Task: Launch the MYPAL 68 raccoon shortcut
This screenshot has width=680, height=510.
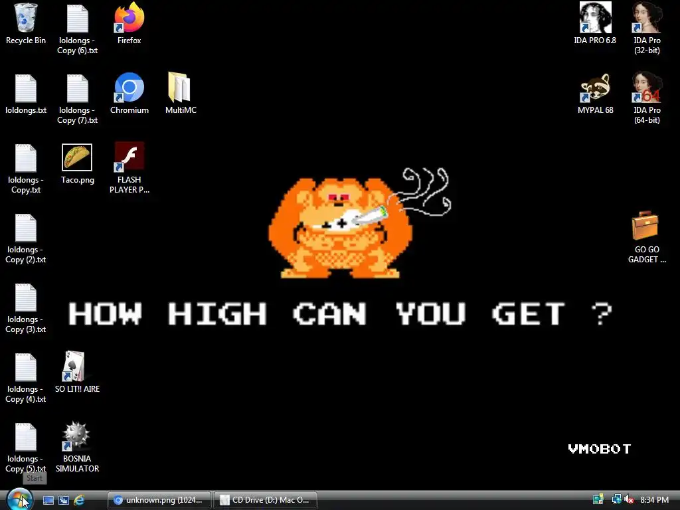Action: tap(595, 94)
